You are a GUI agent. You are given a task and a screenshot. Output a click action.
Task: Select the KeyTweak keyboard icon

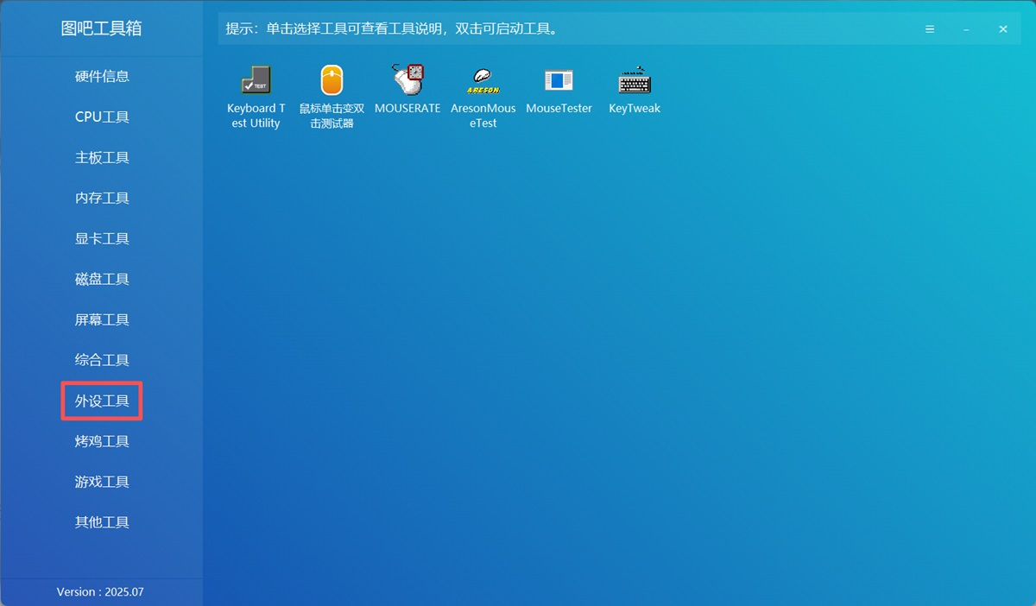635,80
